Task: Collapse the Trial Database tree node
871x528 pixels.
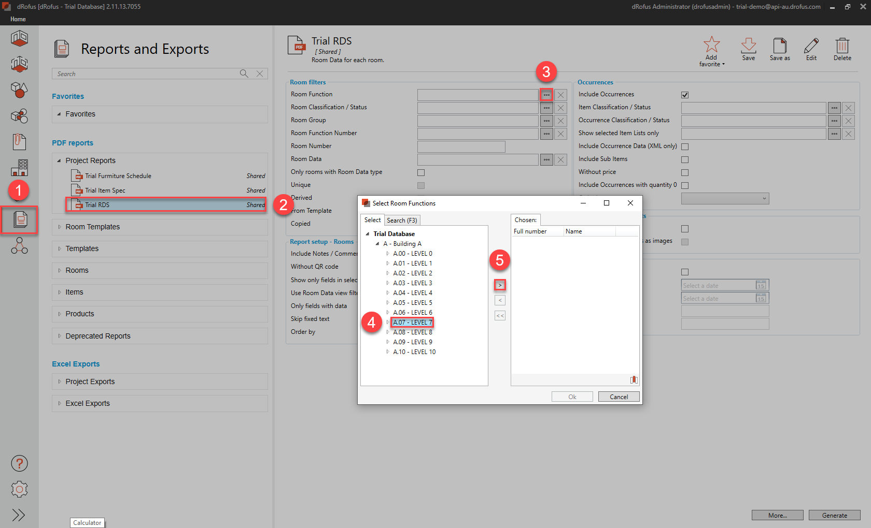Action: (368, 233)
